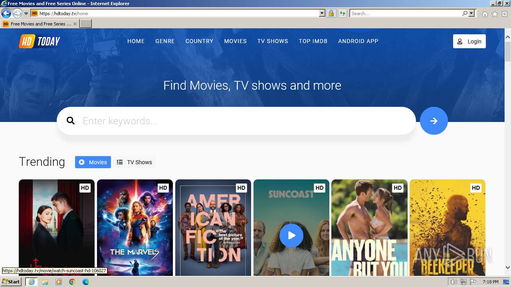Viewport: 511px width, 287px height.
Task: Click the volume speaker tray icon
Action: tap(454, 282)
